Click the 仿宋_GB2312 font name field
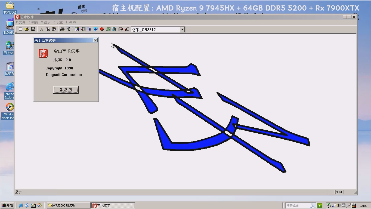371x209 pixels. 156,30
